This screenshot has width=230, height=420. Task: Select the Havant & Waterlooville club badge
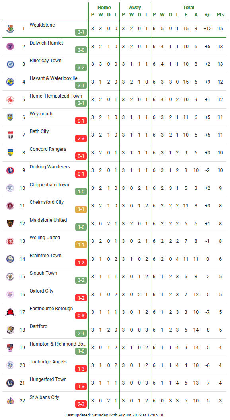click(10, 82)
